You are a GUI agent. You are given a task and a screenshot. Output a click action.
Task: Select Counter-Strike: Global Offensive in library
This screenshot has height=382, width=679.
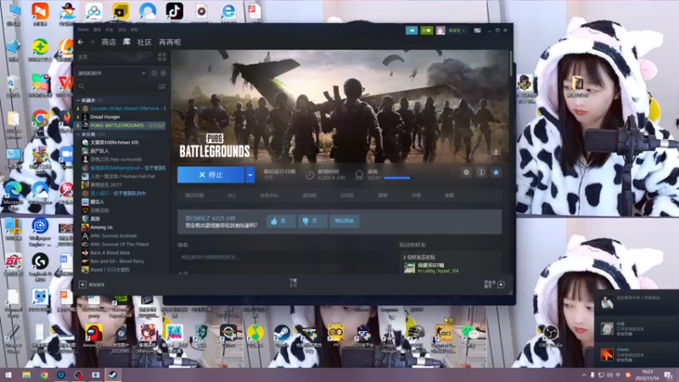(x=124, y=109)
